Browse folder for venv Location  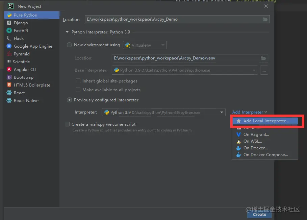[263, 58]
